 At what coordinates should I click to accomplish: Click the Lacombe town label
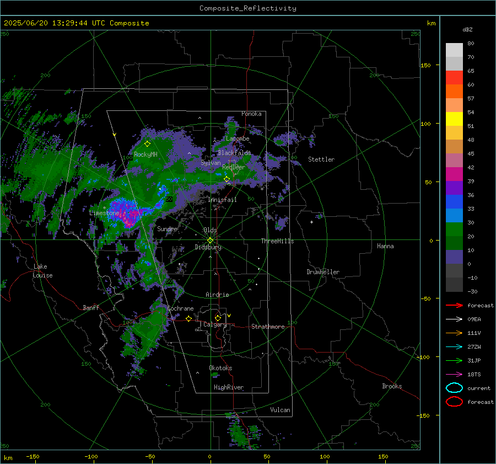coord(238,138)
